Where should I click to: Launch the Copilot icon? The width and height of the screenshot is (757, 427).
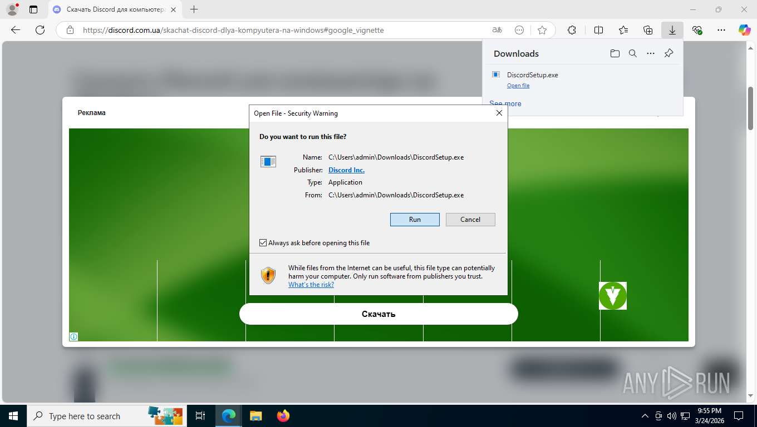click(x=744, y=30)
